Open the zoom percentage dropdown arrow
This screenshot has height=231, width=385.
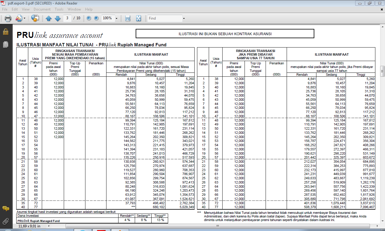click(x=116, y=18)
